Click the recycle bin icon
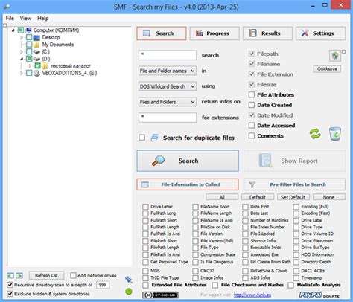 point(335,134)
